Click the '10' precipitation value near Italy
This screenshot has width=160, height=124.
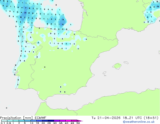point(158,7)
